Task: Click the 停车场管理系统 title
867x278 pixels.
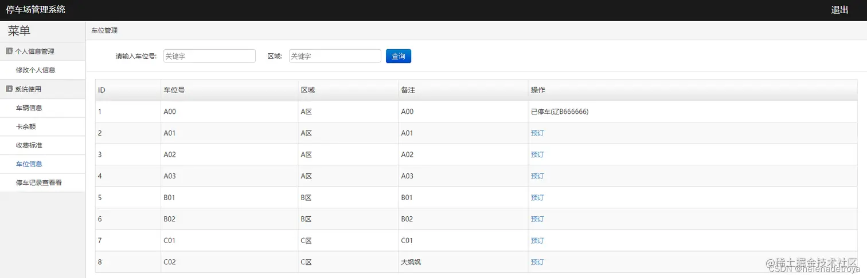Action: point(36,10)
